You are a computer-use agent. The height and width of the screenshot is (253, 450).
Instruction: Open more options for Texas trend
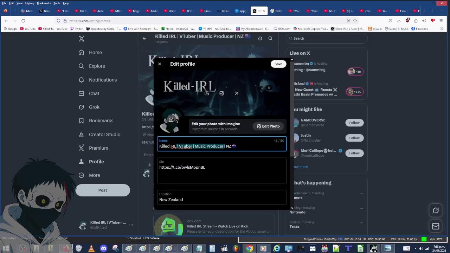click(361, 222)
